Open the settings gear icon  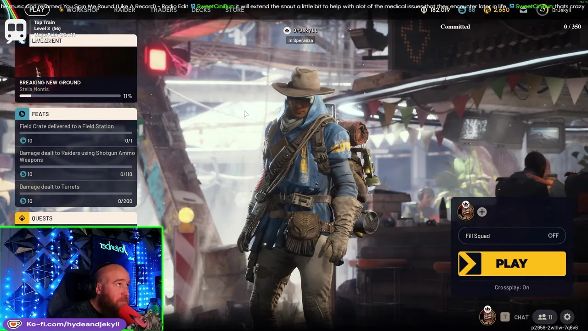pyautogui.click(x=567, y=317)
